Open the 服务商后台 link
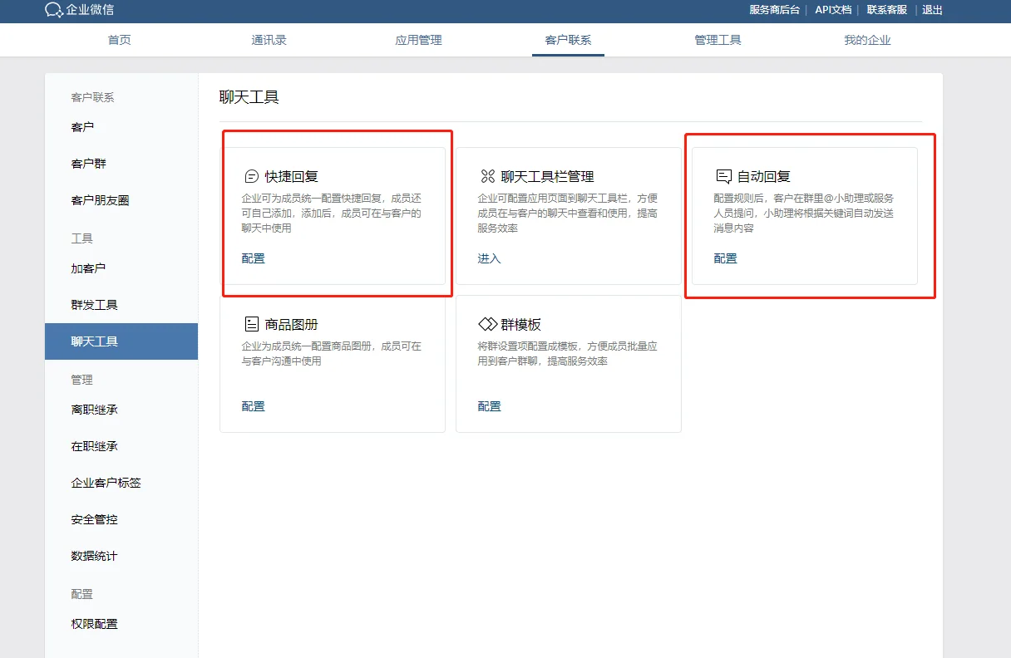The image size is (1011, 658). (775, 10)
